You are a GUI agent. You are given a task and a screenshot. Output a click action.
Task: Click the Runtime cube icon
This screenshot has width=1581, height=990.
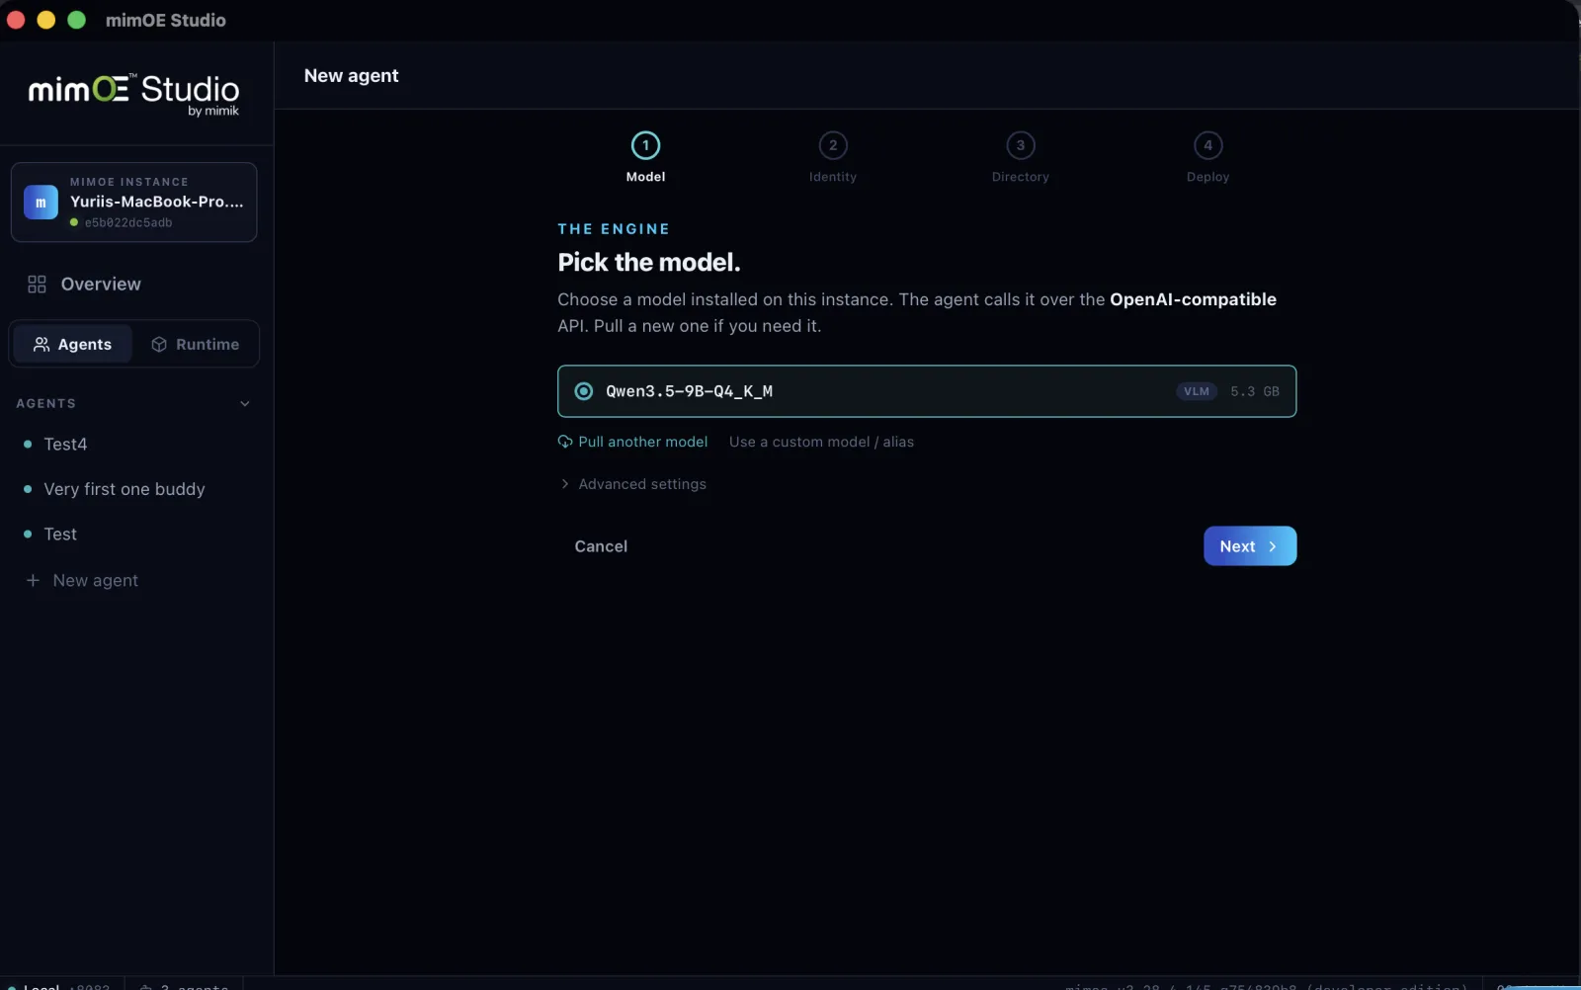click(x=159, y=344)
